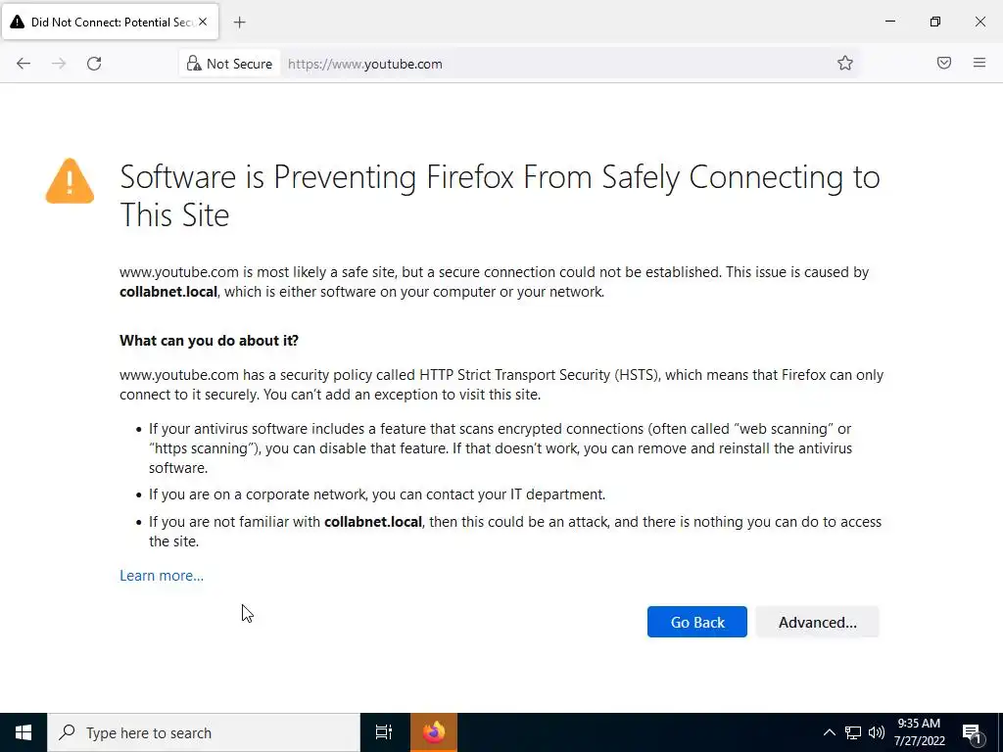
Task: Open the network tray icon
Action: [853, 732]
